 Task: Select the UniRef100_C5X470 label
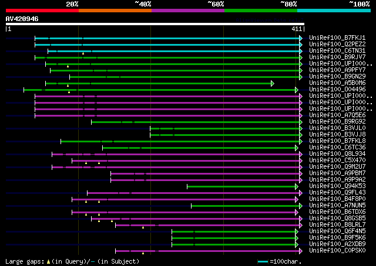(337, 161)
